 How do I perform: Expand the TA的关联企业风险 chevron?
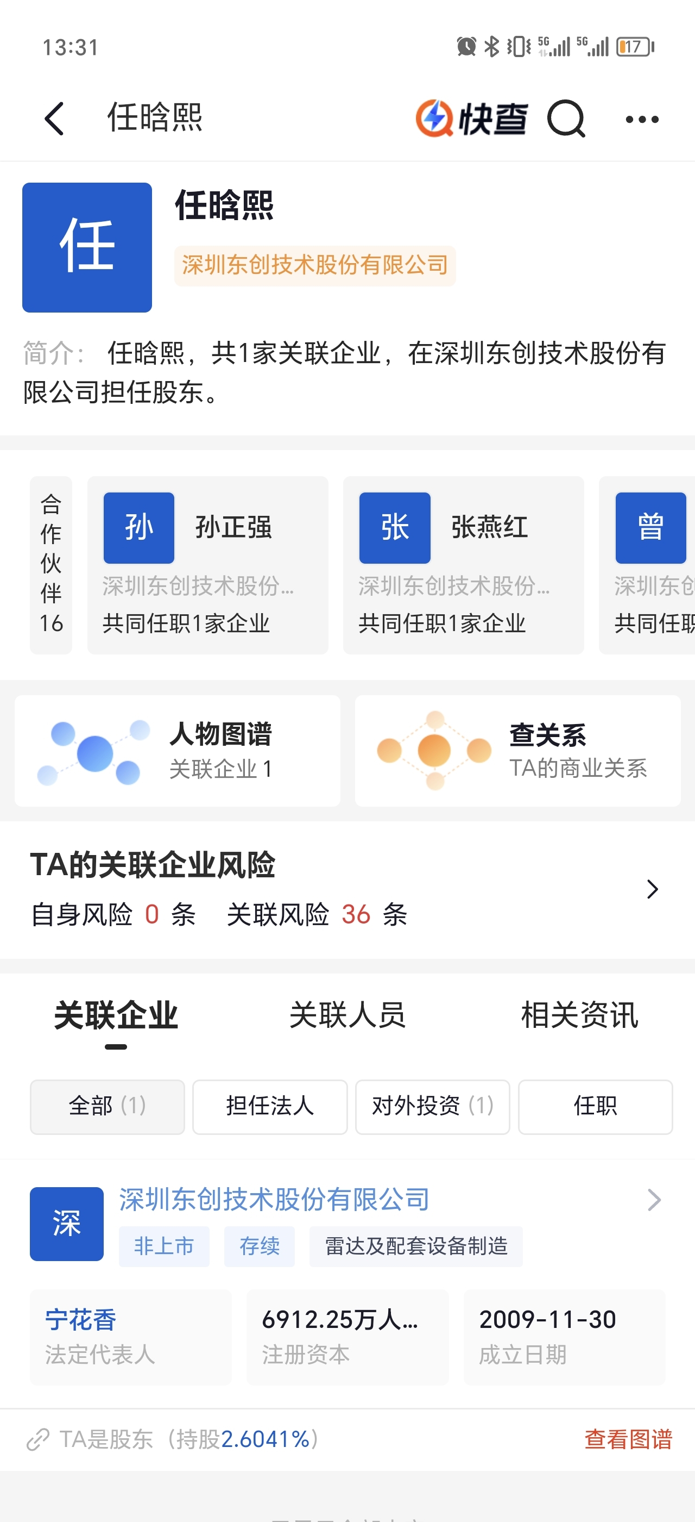point(652,889)
